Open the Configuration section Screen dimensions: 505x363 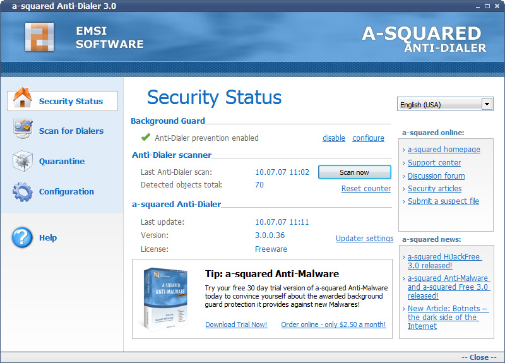[66, 191]
